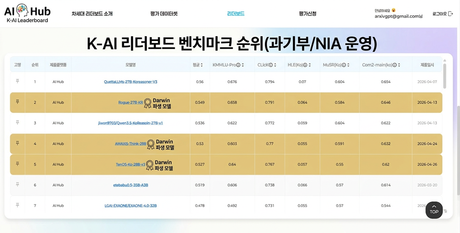Open AWAXIS-Think-28B model link
460x233 pixels.
click(131, 144)
